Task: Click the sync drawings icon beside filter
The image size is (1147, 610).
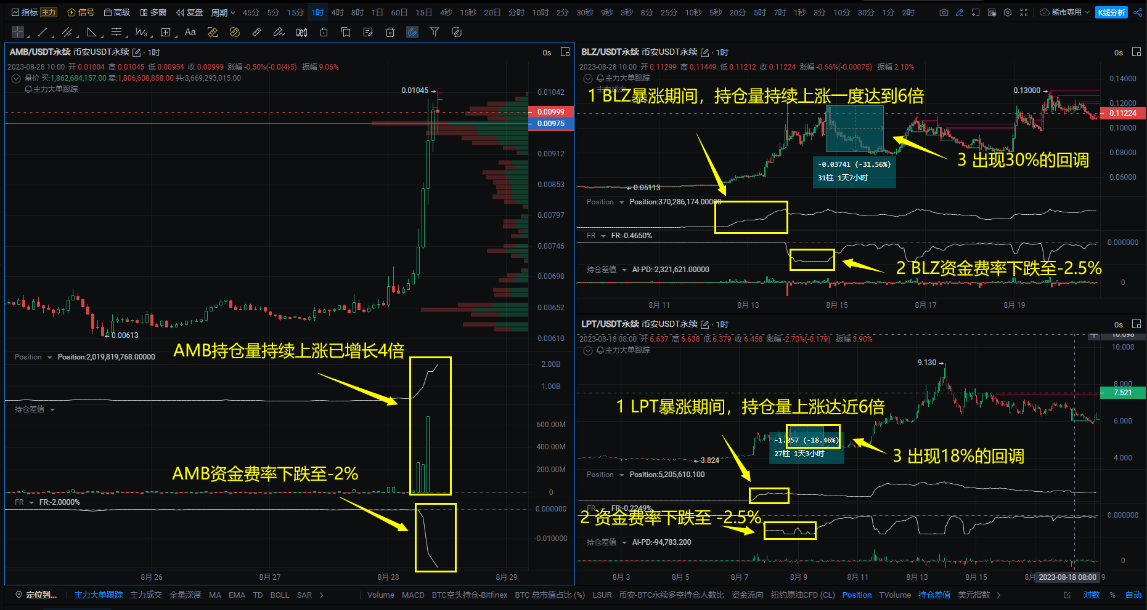Action: pyautogui.click(x=457, y=32)
